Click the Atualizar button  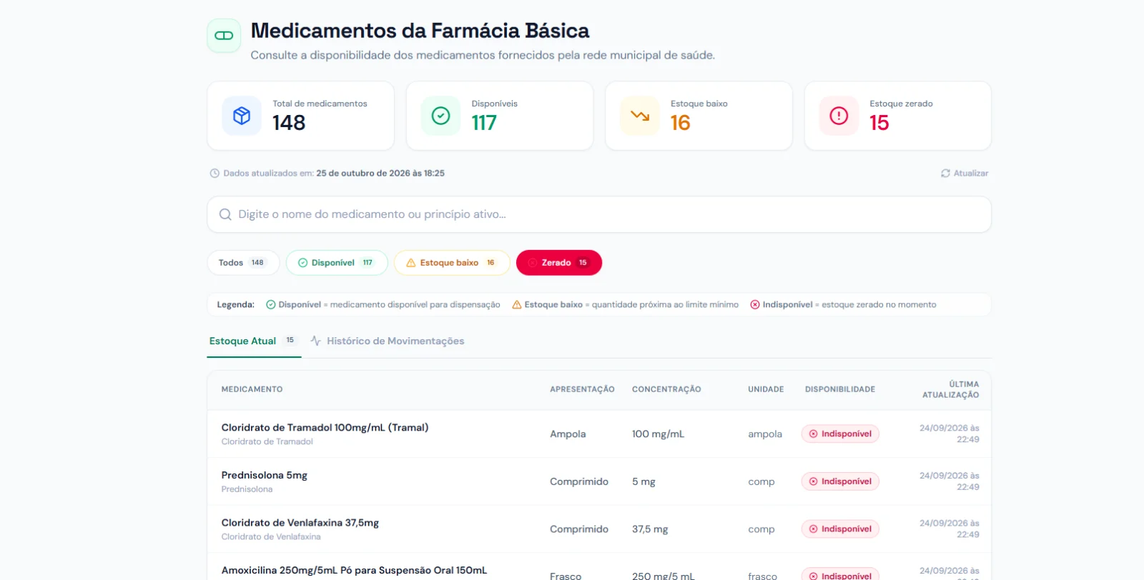pos(965,174)
